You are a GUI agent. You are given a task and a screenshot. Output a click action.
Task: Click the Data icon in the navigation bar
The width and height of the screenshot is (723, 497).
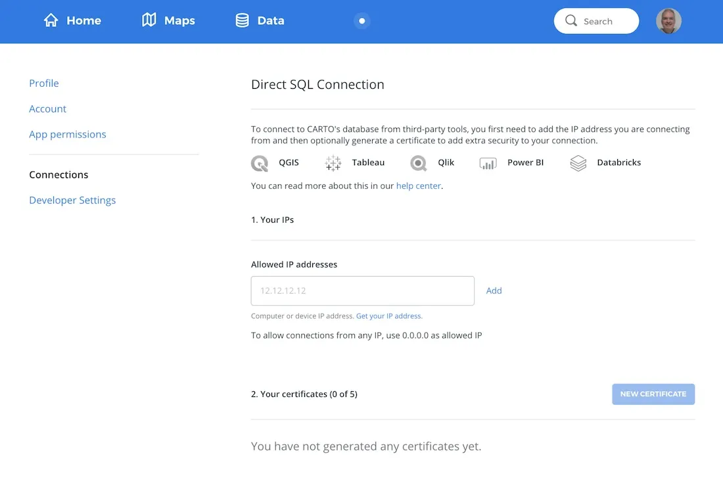click(242, 20)
